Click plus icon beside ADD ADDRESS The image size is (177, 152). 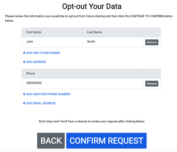[x=24, y=62]
